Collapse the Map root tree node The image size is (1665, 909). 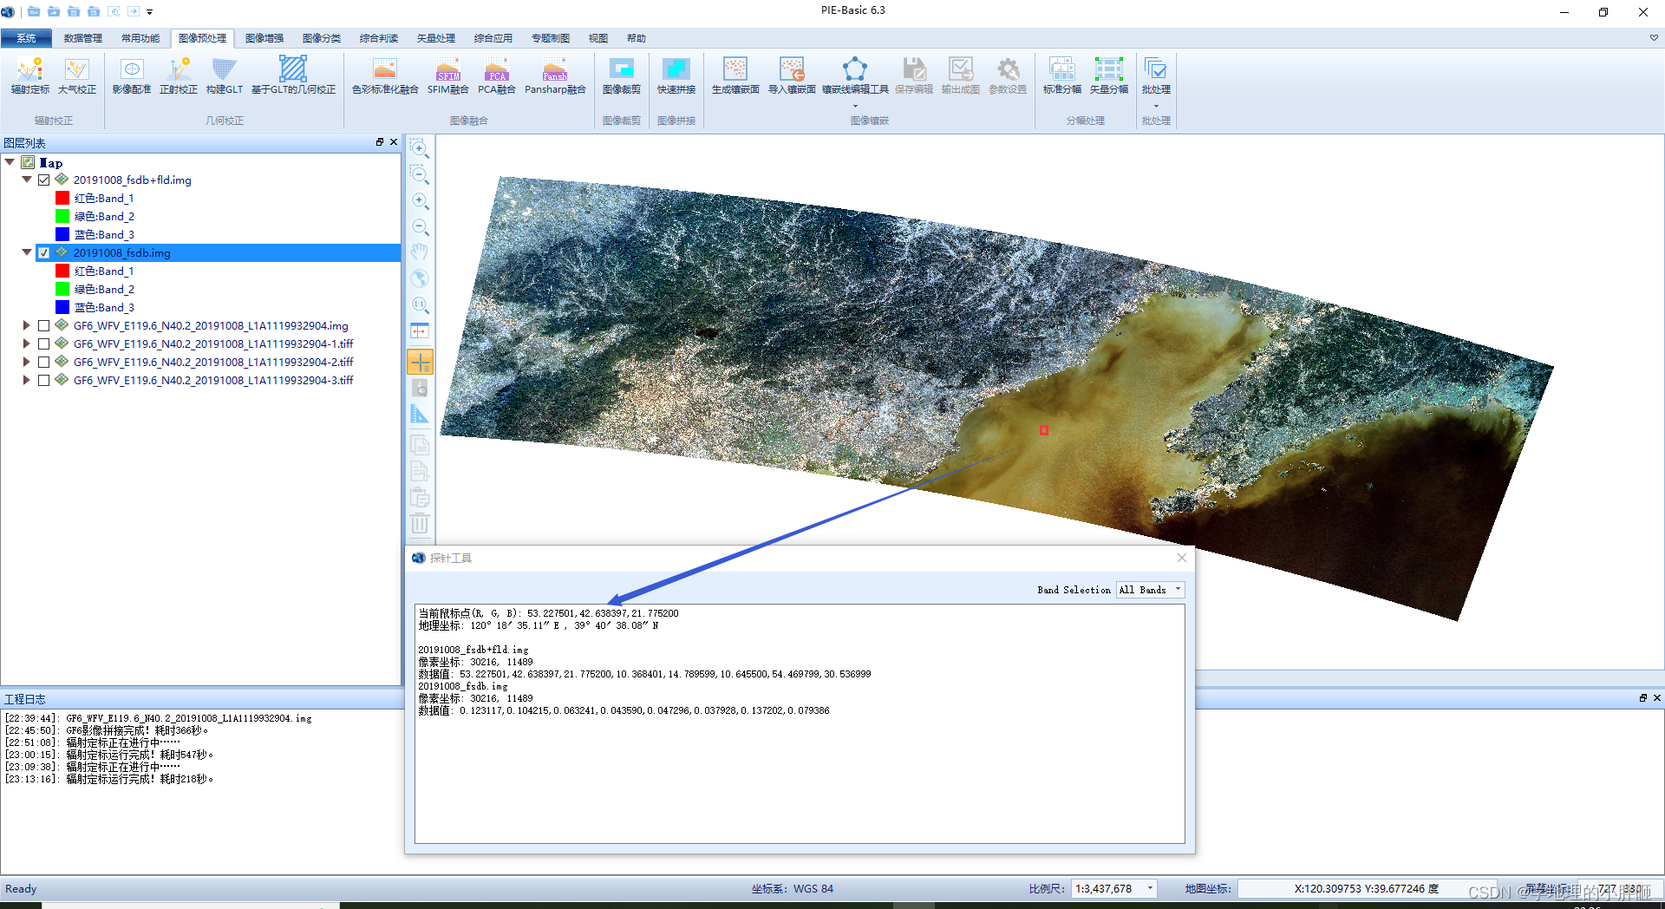tap(10, 162)
